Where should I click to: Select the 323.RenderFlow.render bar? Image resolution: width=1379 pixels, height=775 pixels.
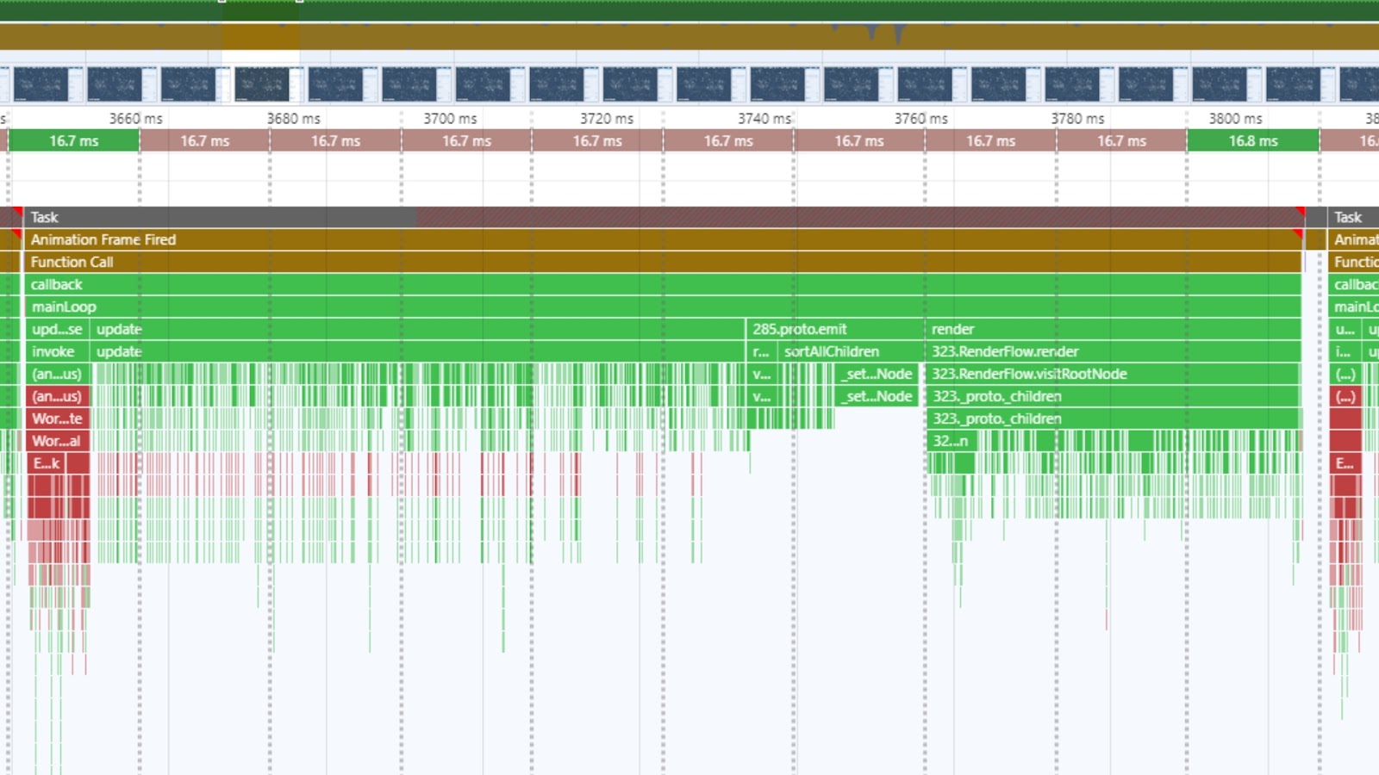[x=1114, y=351]
